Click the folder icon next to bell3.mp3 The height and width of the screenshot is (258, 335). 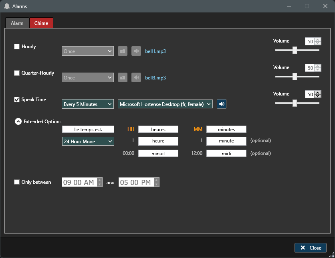click(x=123, y=78)
